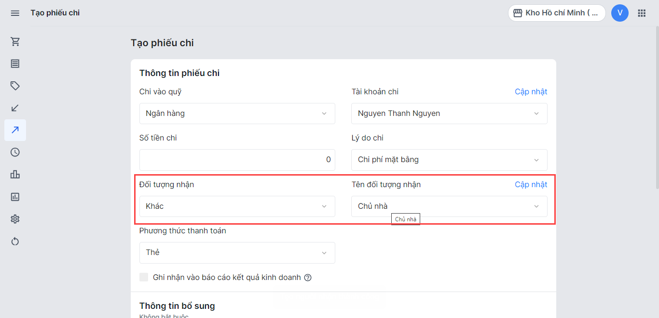The image size is (659, 318).
Task: Open the price tag sidebar icon
Action: point(15,86)
